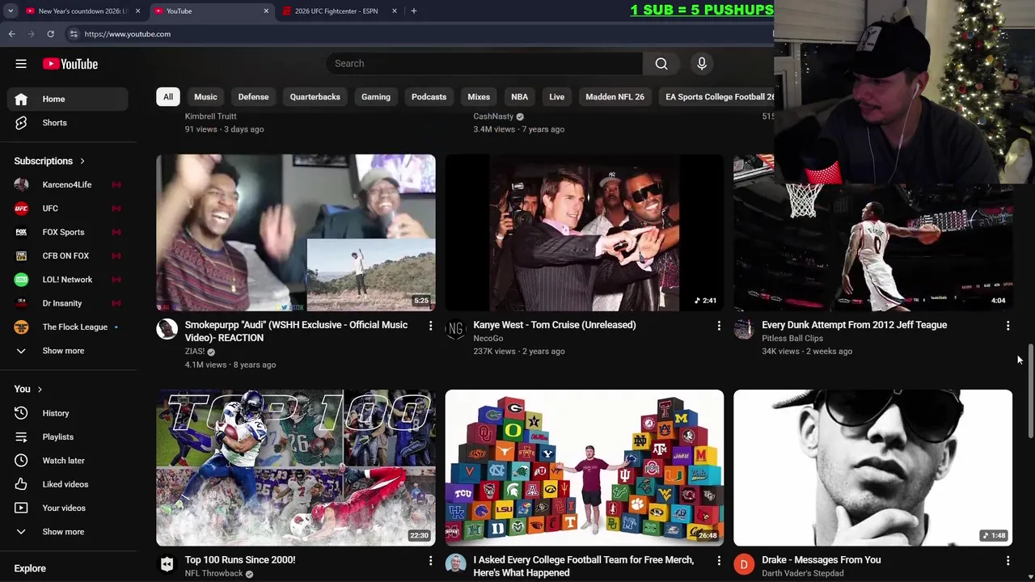The height and width of the screenshot is (582, 1035).
Task: Go to Home in sidebar
Action: pyautogui.click(x=68, y=99)
